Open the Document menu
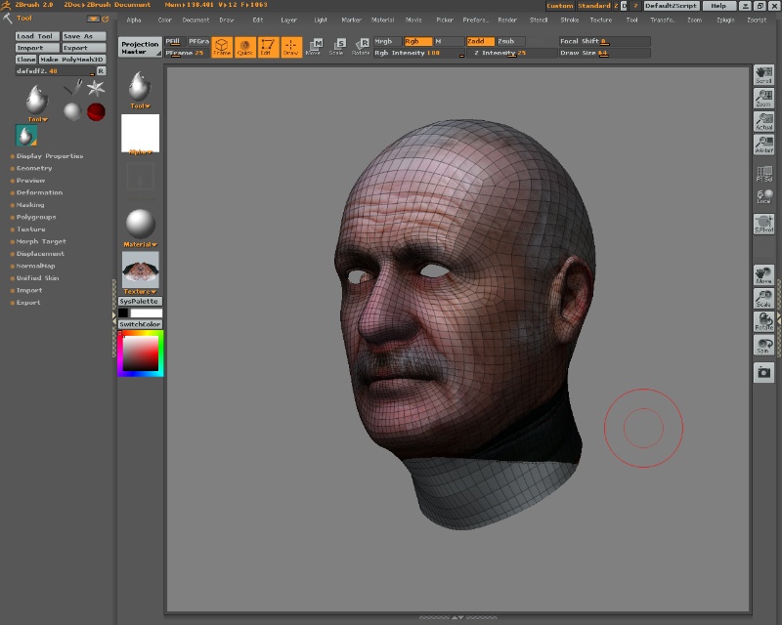782x625 pixels. [x=195, y=20]
